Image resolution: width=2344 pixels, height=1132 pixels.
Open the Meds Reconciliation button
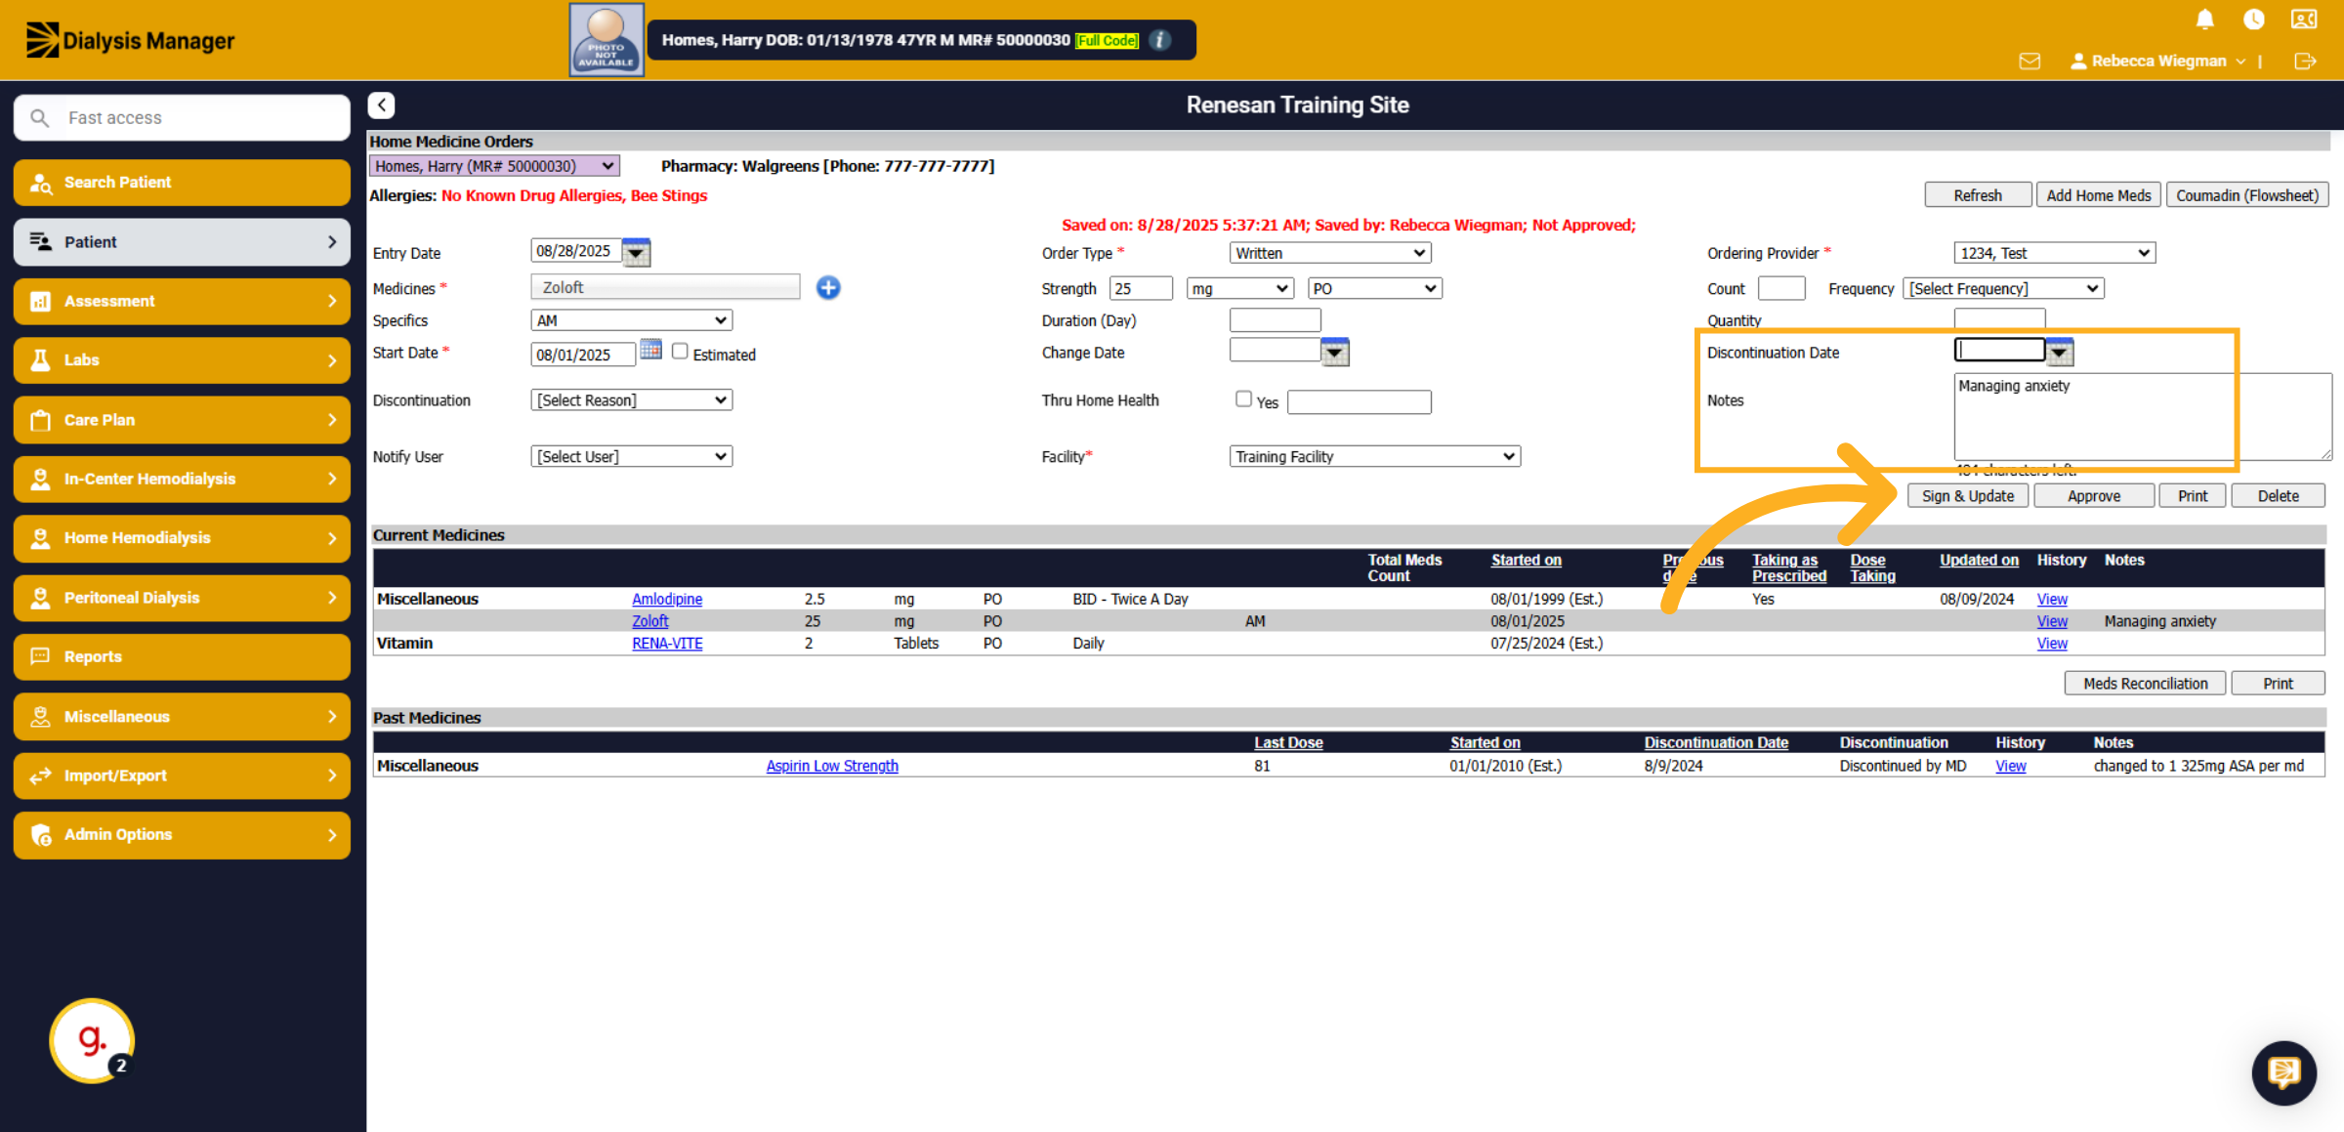tap(2145, 684)
